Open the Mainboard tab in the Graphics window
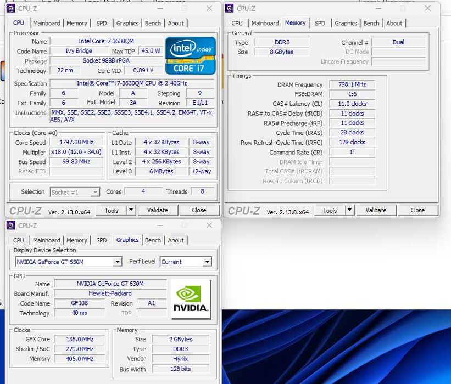451x384 pixels. (x=47, y=240)
